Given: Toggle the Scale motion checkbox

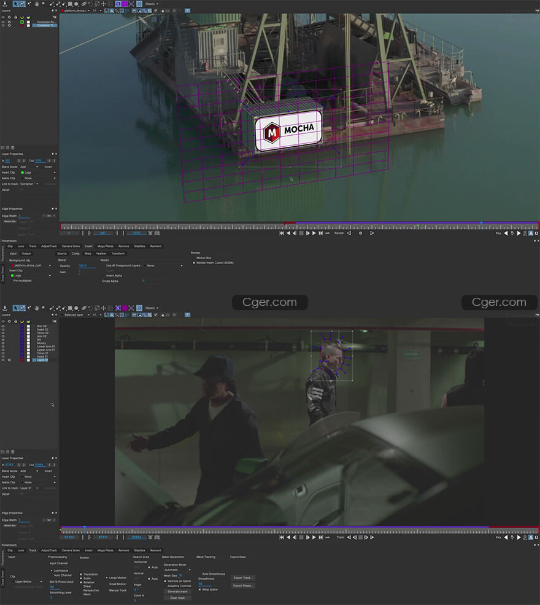Looking at the screenshot, I should (81, 579).
